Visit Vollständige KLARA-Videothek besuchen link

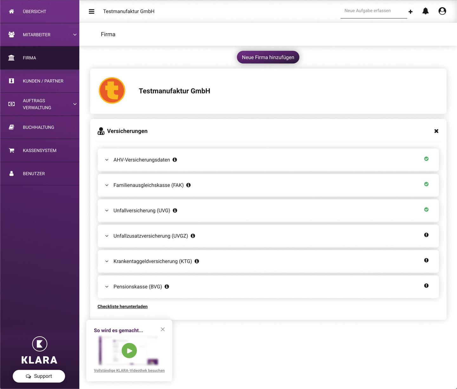point(129,371)
